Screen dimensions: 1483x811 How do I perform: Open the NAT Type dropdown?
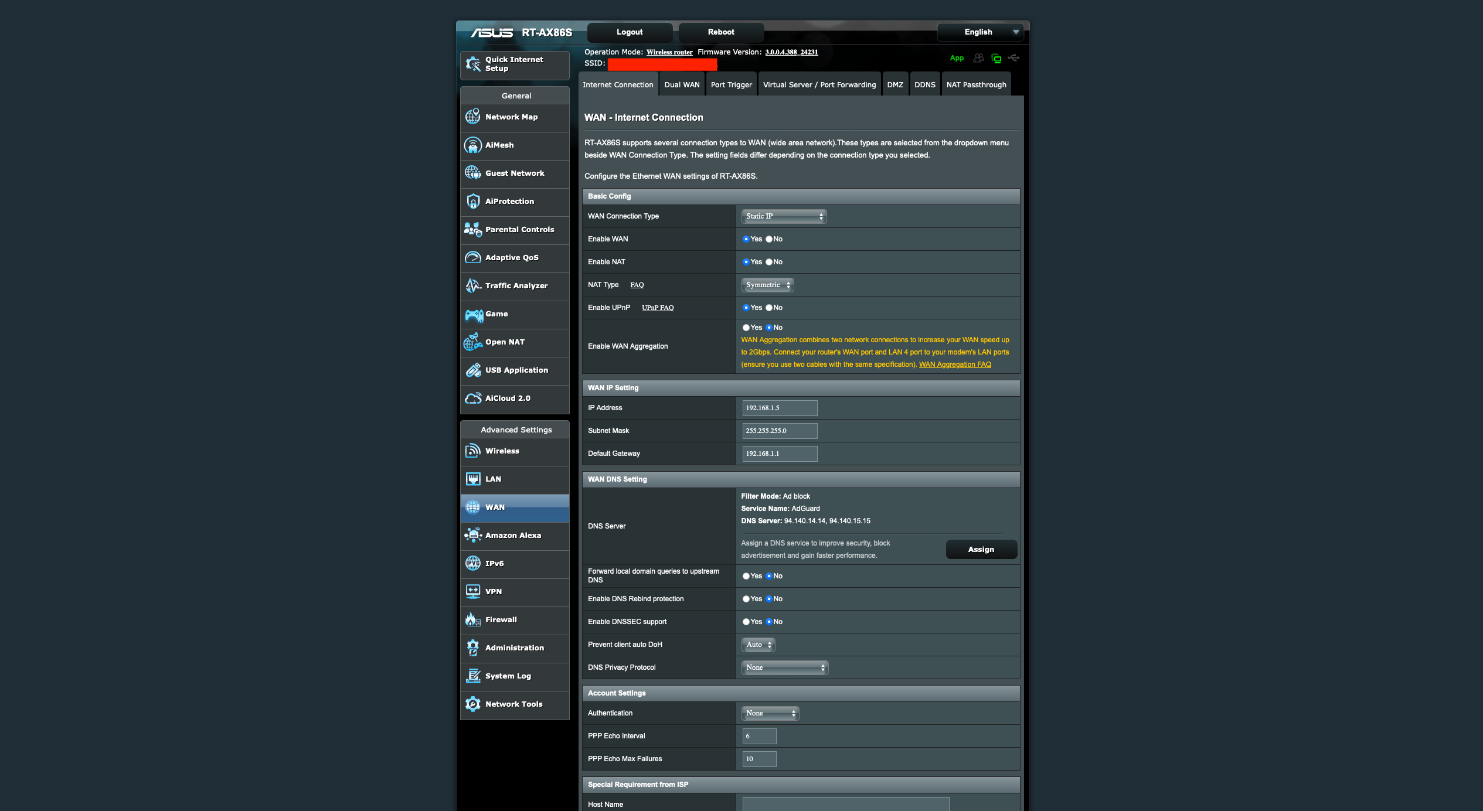(x=767, y=285)
